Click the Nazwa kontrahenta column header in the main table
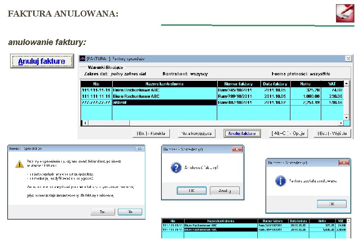Viewport: 359px width, 248px height. (x=164, y=84)
